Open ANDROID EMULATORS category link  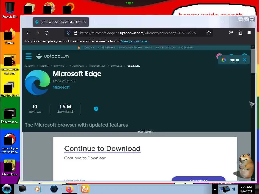pyautogui.click(x=165, y=47)
